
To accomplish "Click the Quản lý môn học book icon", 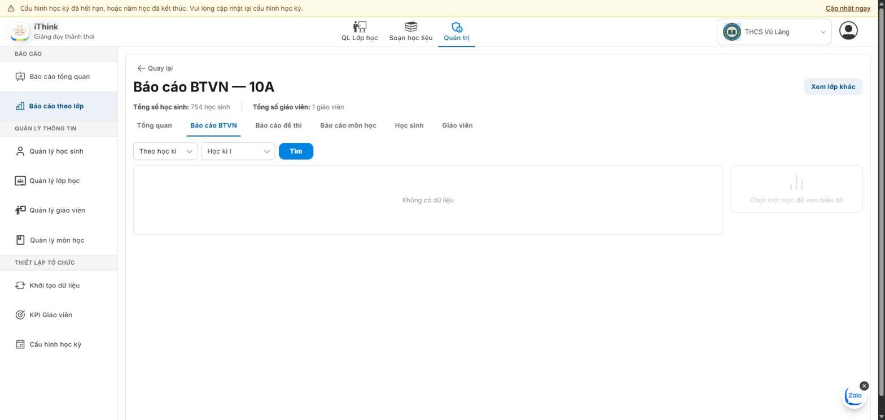I will click(x=20, y=240).
